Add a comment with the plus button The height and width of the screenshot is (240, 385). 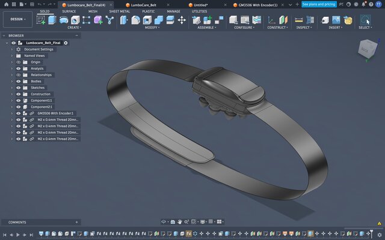click(76, 222)
